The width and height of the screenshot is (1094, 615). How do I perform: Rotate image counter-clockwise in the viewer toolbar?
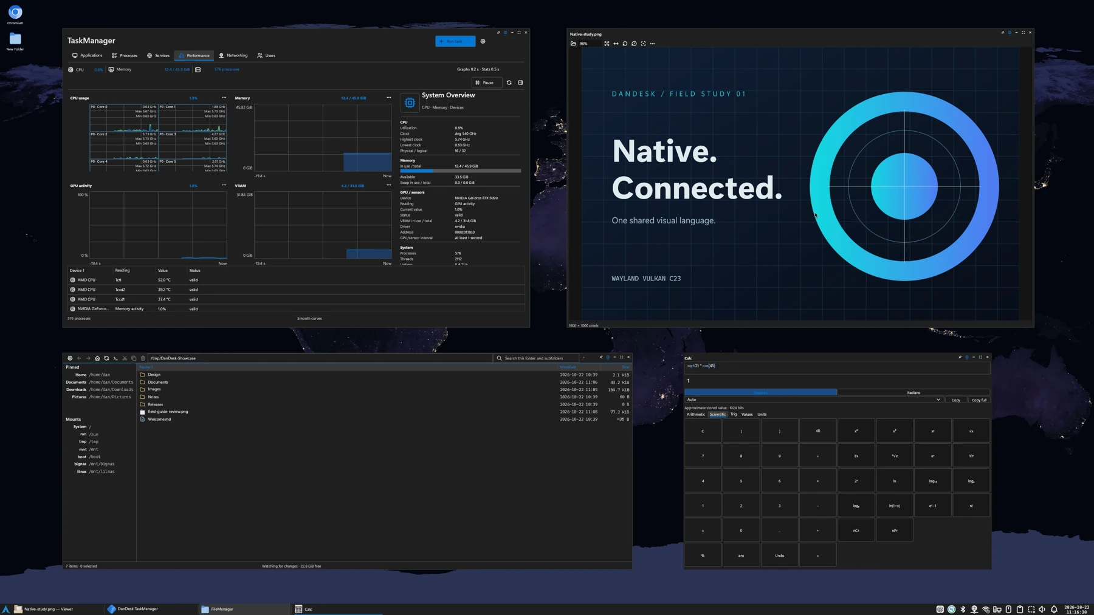click(x=625, y=44)
